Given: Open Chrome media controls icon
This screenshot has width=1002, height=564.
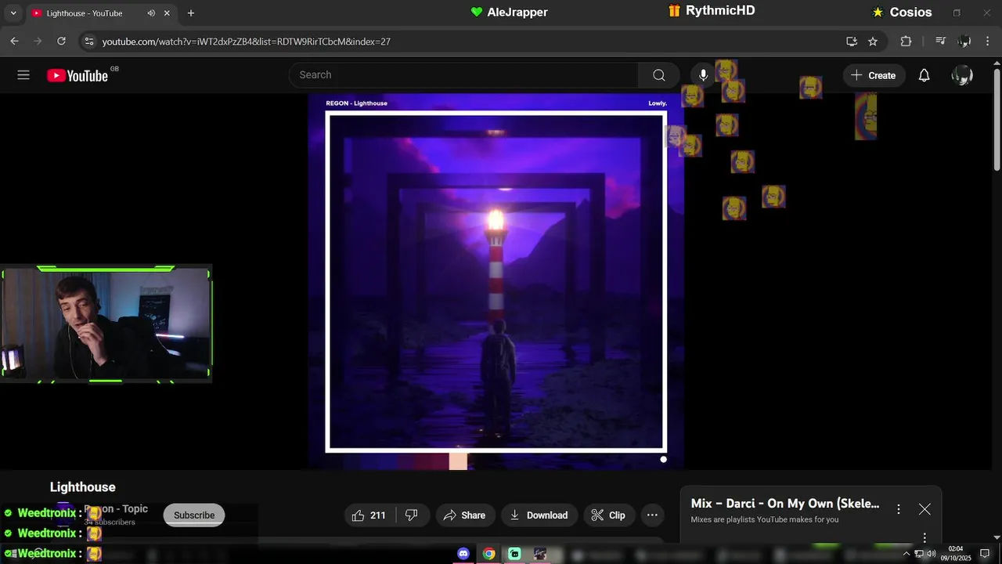Looking at the screenshot, I should (x=941, y=41).
